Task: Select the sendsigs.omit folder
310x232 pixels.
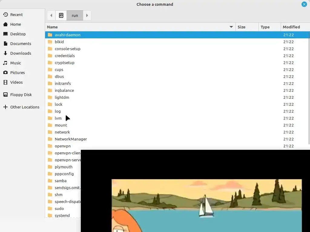Action: 63,188
